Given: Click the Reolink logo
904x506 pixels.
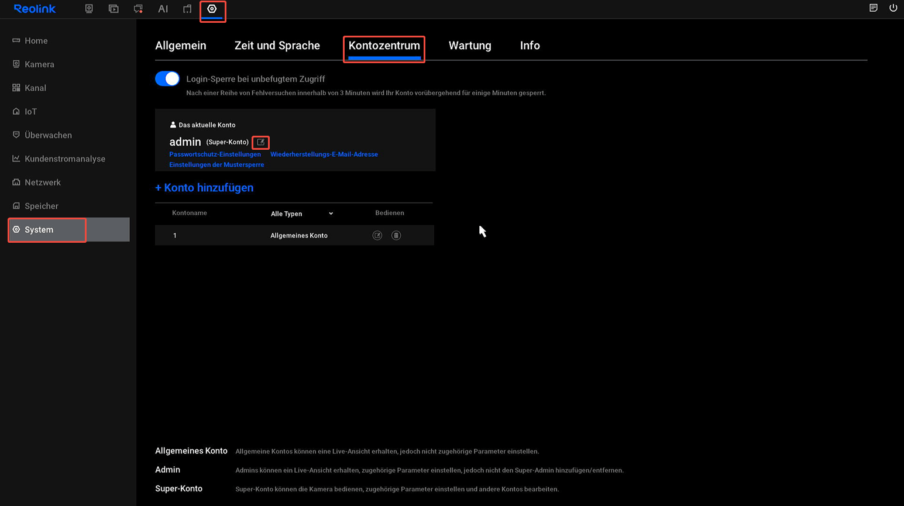Looking at the screenshot, I should 35,9.
